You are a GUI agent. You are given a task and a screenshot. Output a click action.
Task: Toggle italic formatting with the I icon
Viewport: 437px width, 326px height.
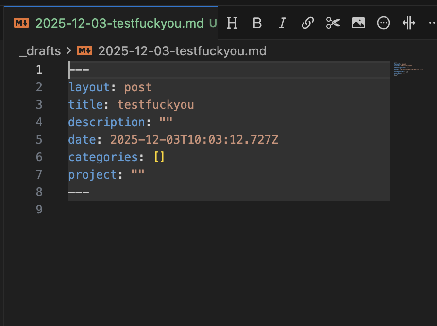point(282,23)
